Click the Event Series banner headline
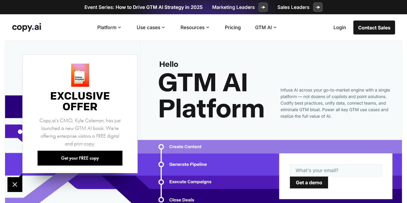The height and width of the screenshot is (203, 407). (x=143, y=7)
